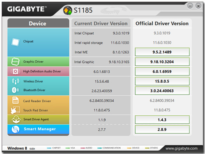Click the DEVICE legend entry
205x154 pixels.
click(133, 148)
